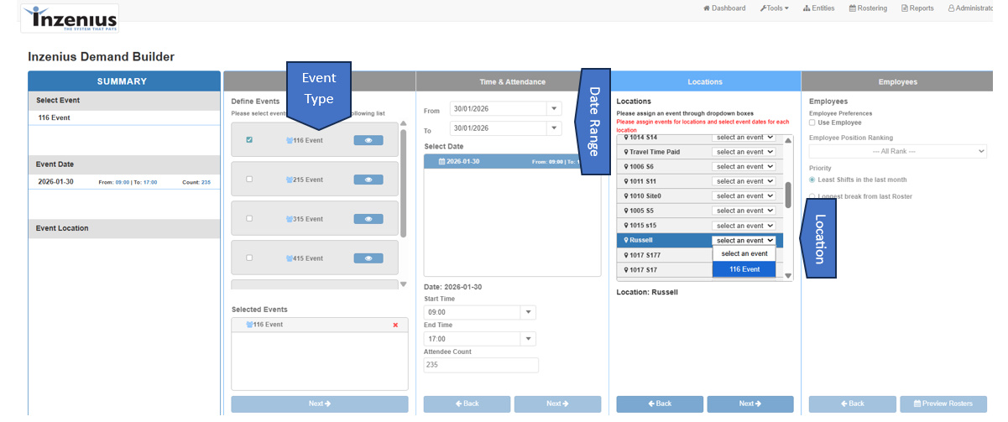Select Least Shifts in the last month
This screenshot has height=422, width=1008.
[812, 180]
